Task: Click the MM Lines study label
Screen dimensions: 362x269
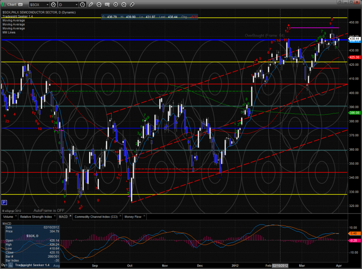Action: [9, 32]
